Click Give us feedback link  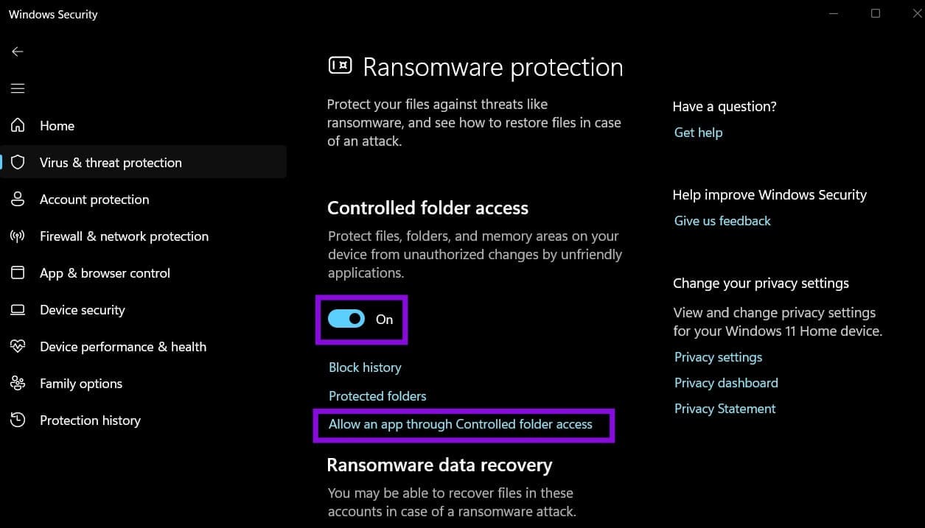click(x=722, y=221)
